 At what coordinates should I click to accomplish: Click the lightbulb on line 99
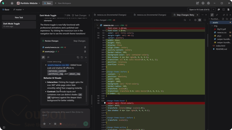coord(105,103)
